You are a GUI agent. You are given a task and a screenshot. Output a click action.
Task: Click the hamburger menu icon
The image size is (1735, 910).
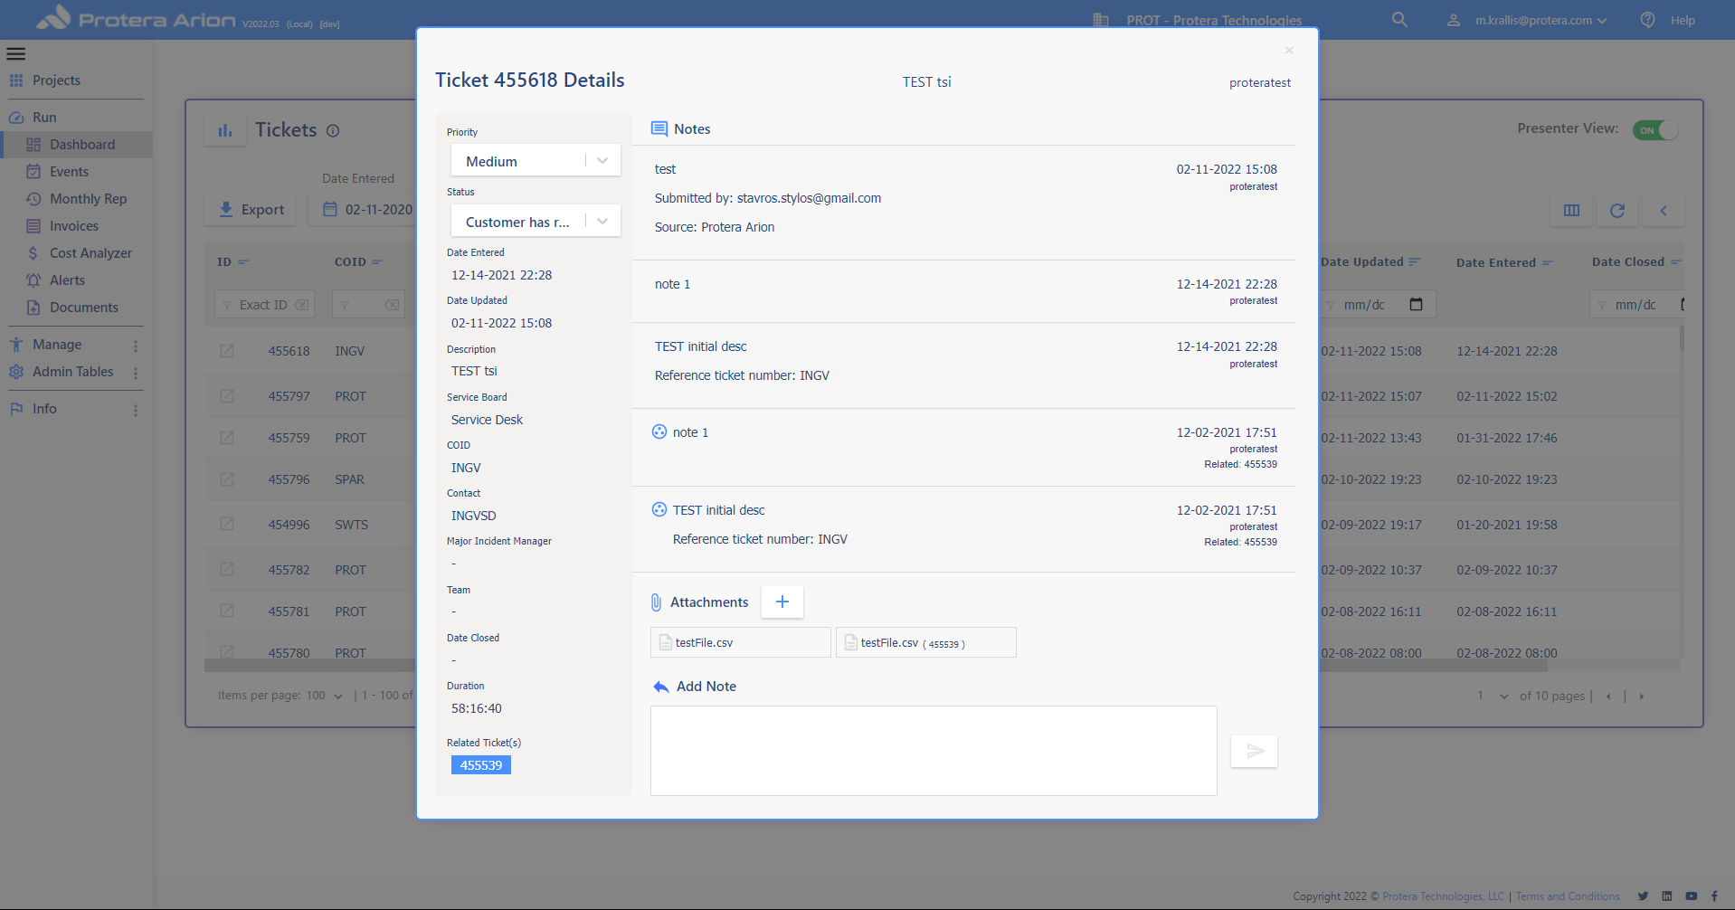click(x=16, y=53)
